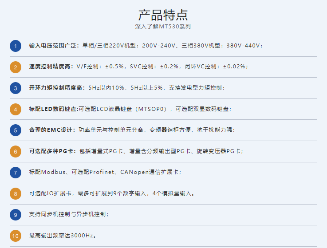Click the orange number 2 circle icon
The height and width of the screenshot is (248, 327).
pyautogui.click(x=16, y=67)
